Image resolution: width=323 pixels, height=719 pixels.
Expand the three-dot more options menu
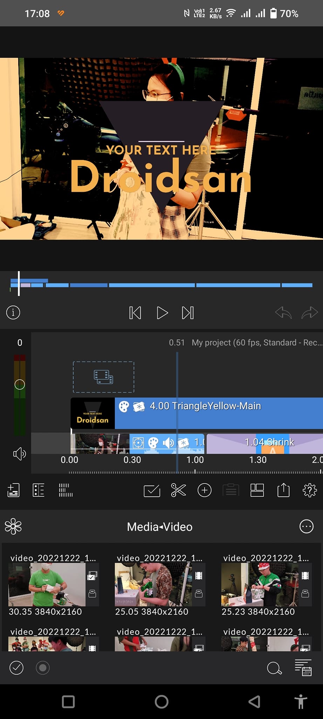tap(306, 526)
